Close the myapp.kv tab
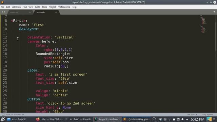 tap(56, 12)
